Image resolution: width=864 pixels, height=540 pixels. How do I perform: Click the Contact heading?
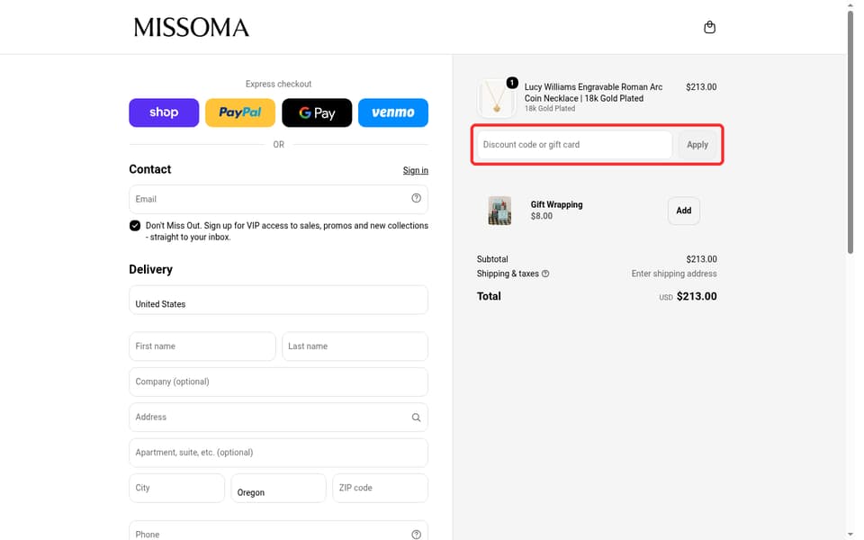point(150,169)
